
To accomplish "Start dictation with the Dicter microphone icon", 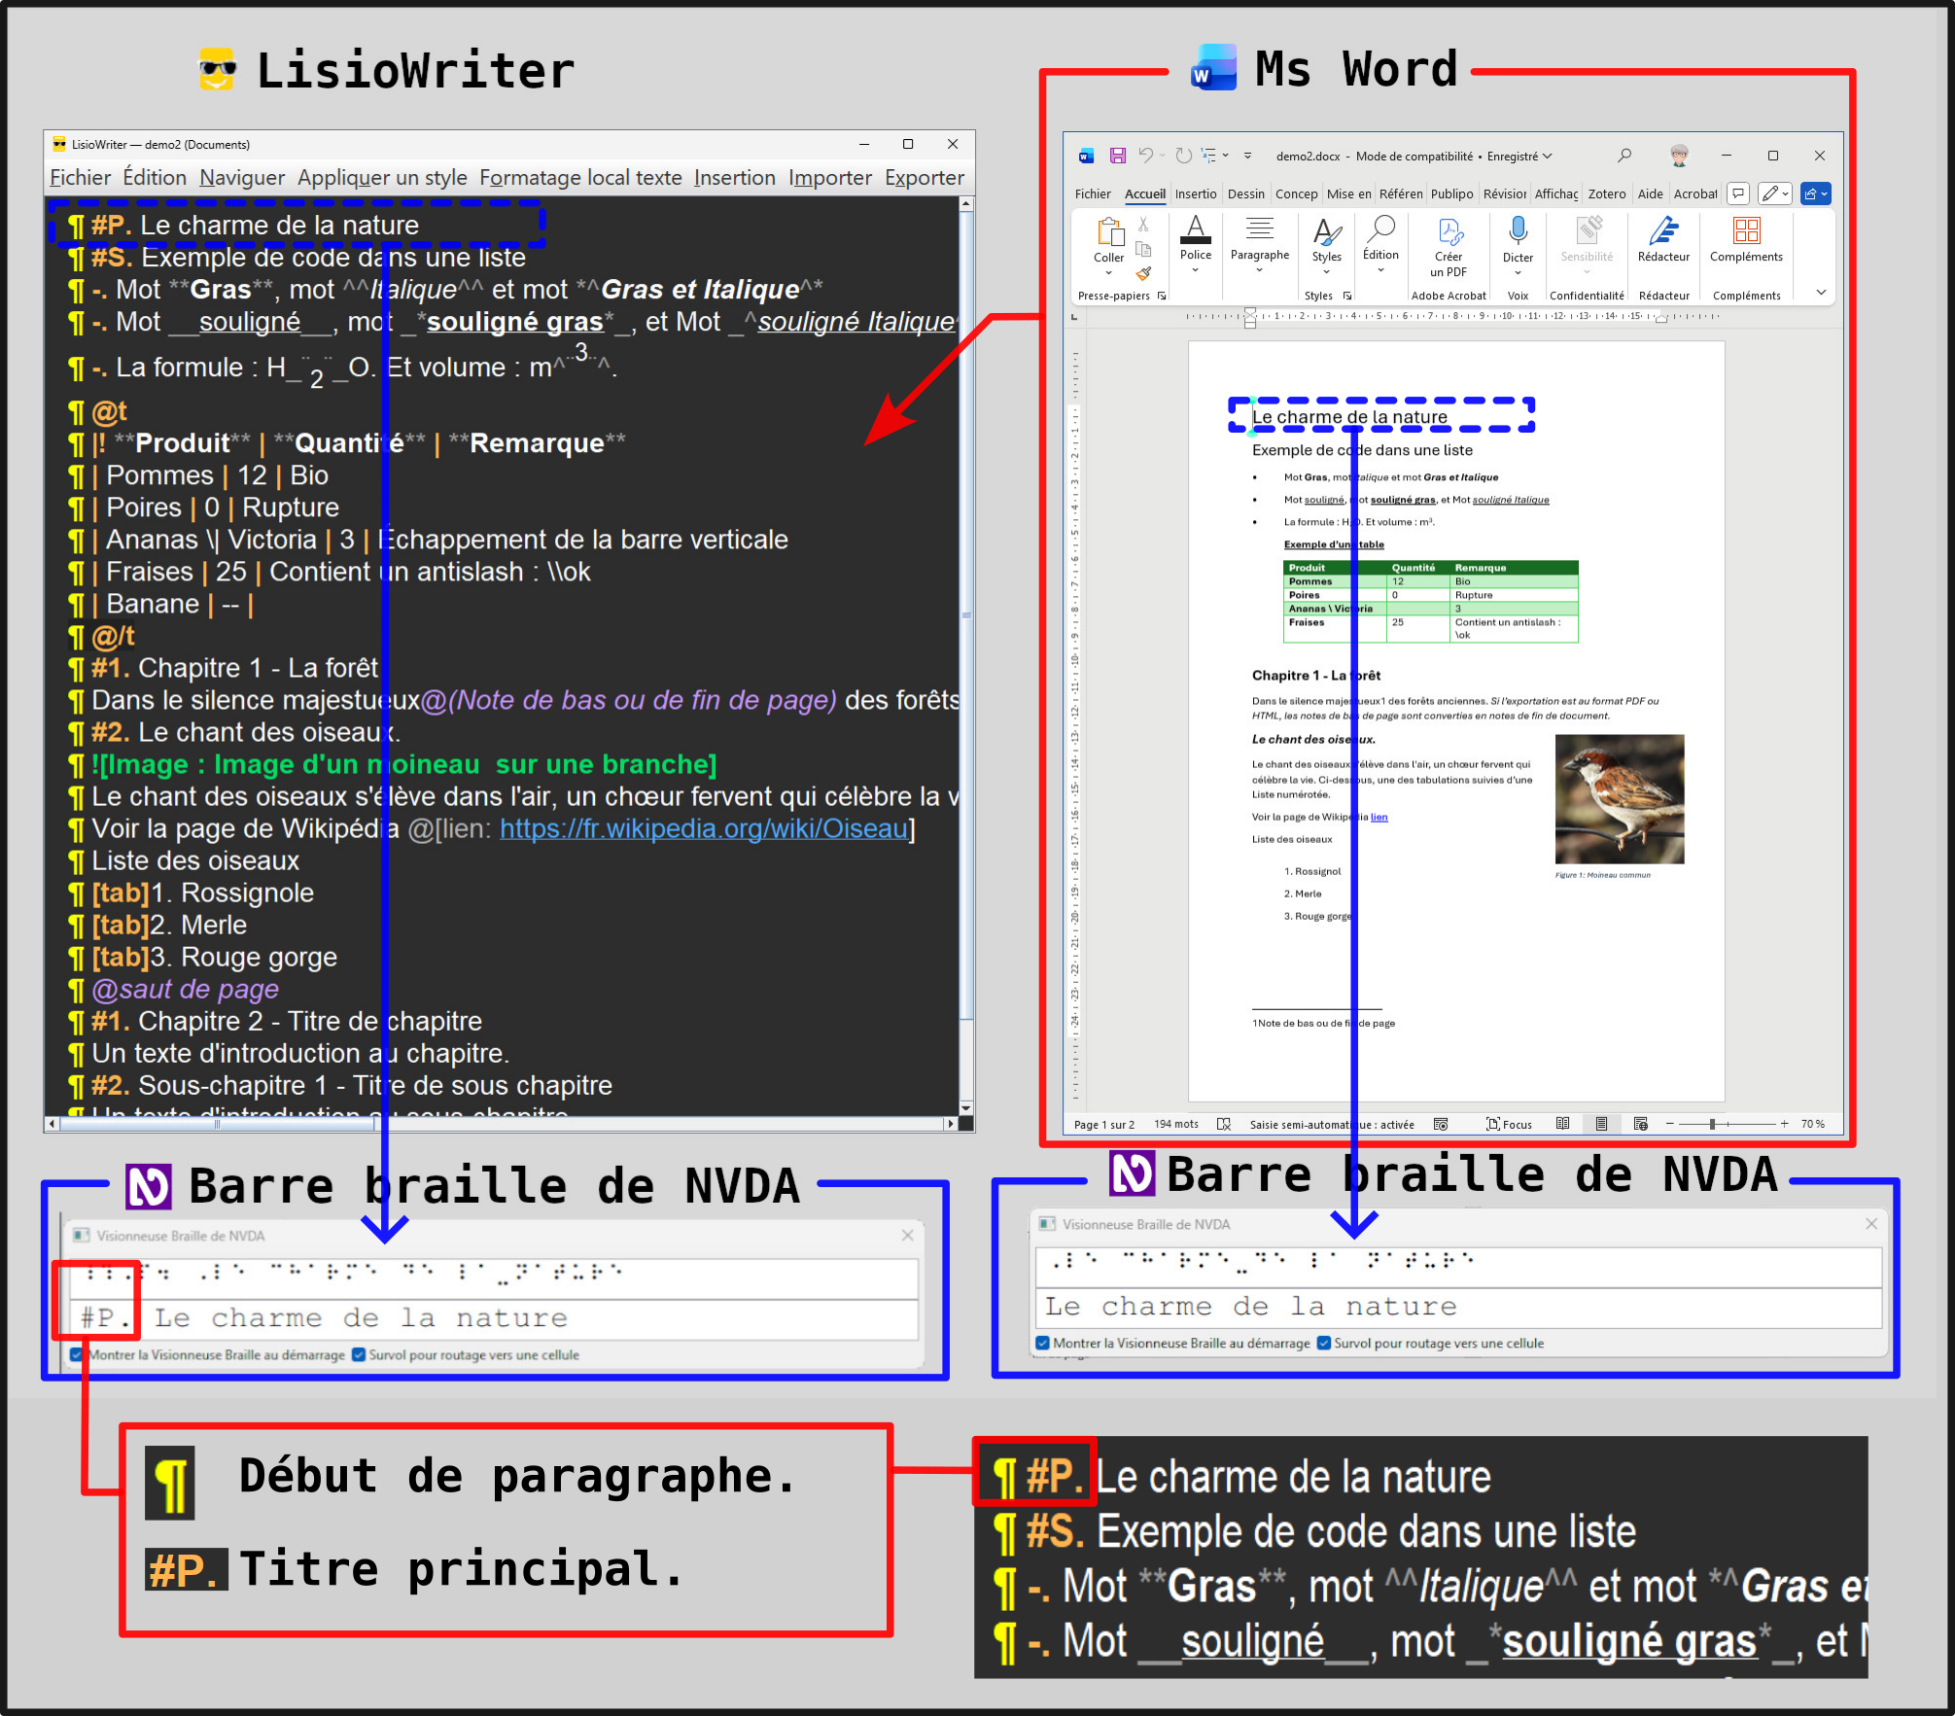I will [1519, 230].
